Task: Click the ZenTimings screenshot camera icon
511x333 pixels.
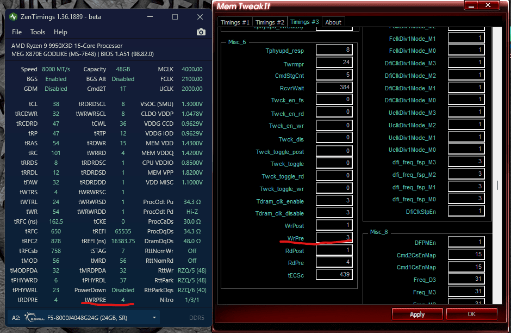Action: tap(201, 32)
